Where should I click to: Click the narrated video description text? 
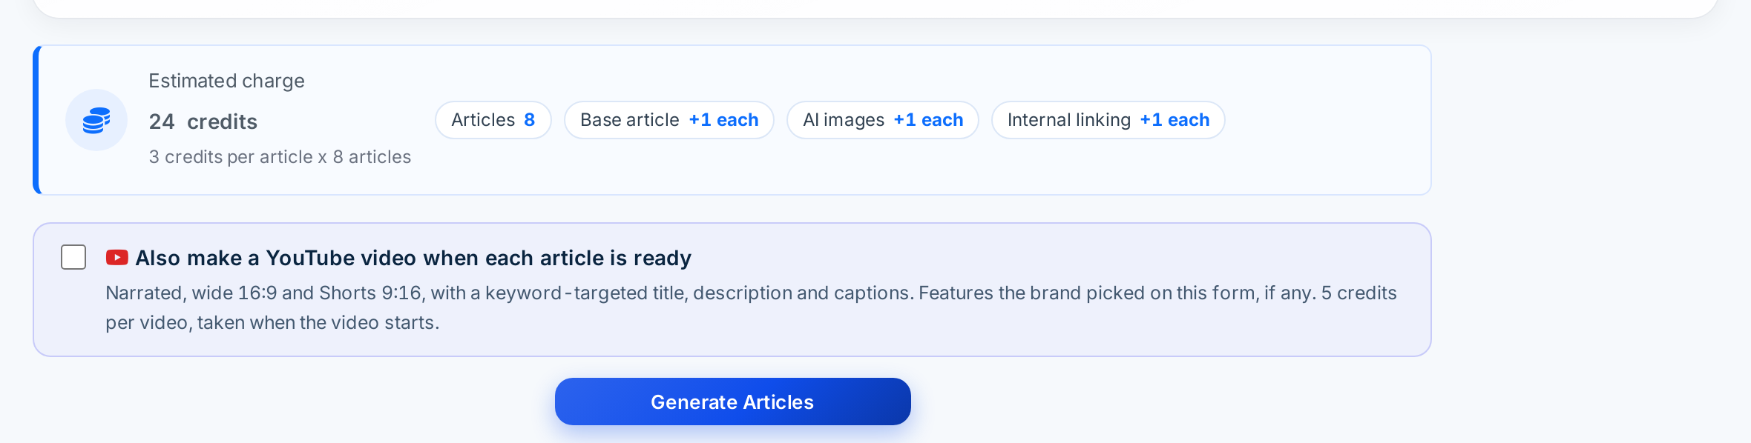coord(751,307)
